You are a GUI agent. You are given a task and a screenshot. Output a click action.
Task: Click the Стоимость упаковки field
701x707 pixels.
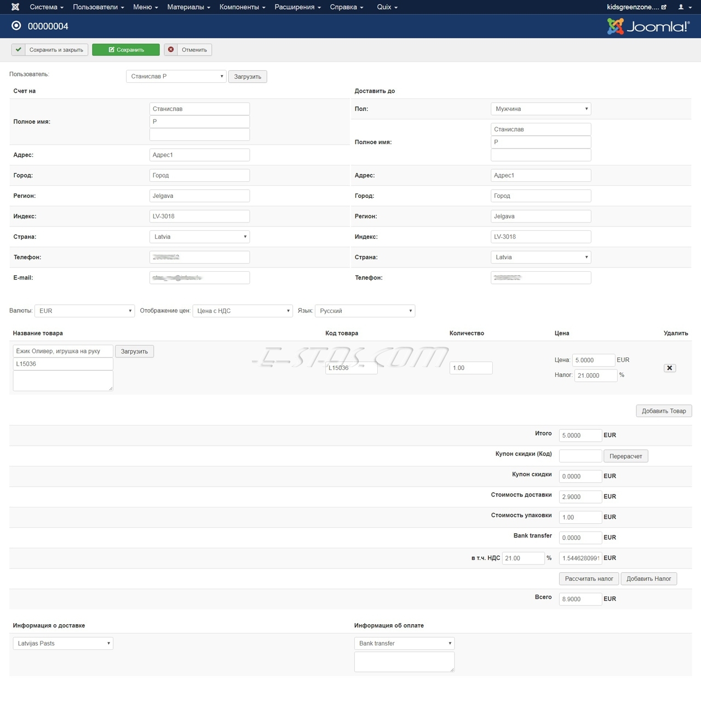coord(581,517)
